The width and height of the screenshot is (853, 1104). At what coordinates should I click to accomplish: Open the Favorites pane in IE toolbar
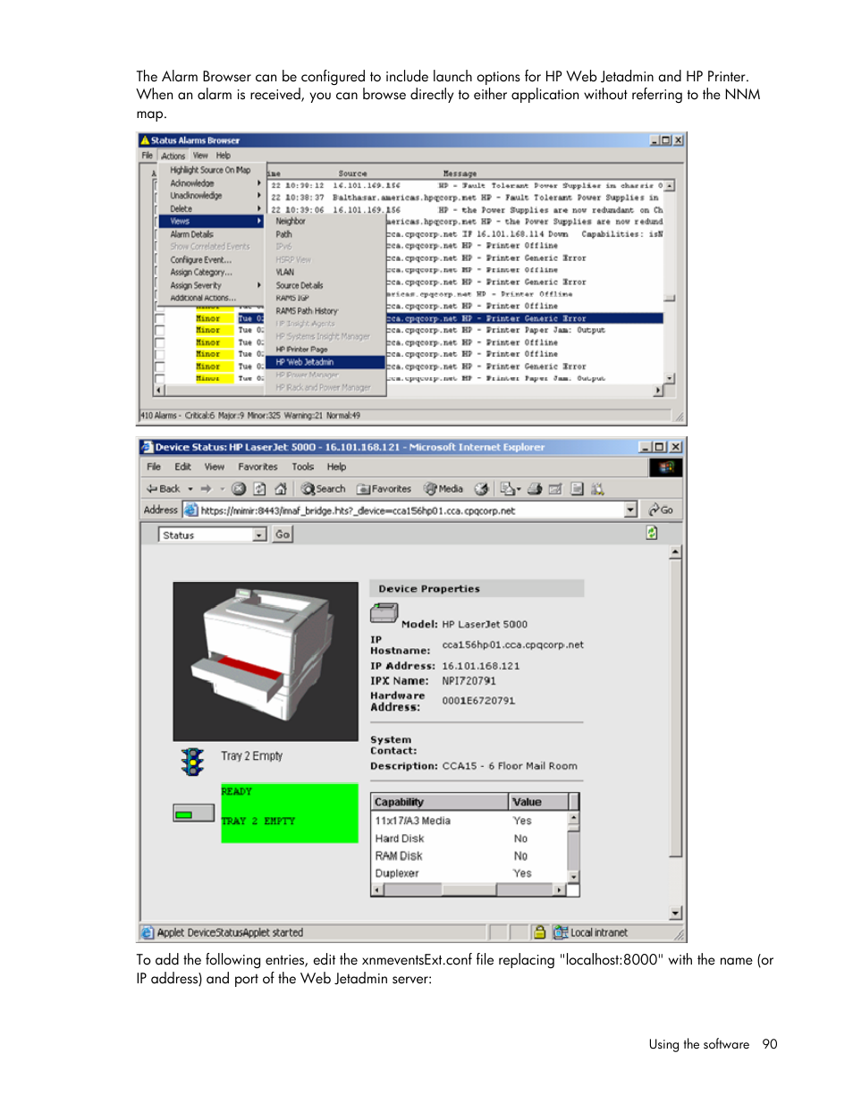(384, 489)
